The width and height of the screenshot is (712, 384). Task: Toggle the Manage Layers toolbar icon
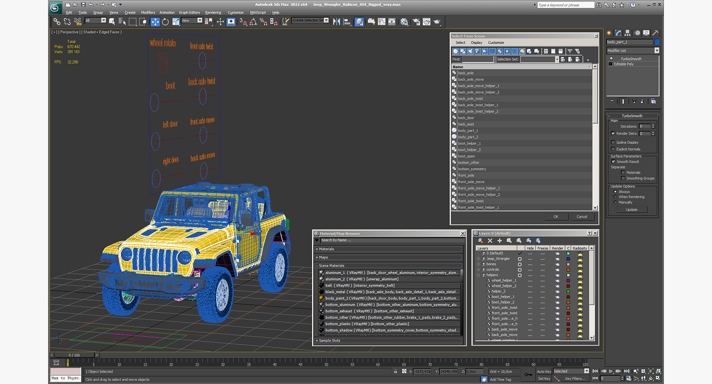coord(359,22)
